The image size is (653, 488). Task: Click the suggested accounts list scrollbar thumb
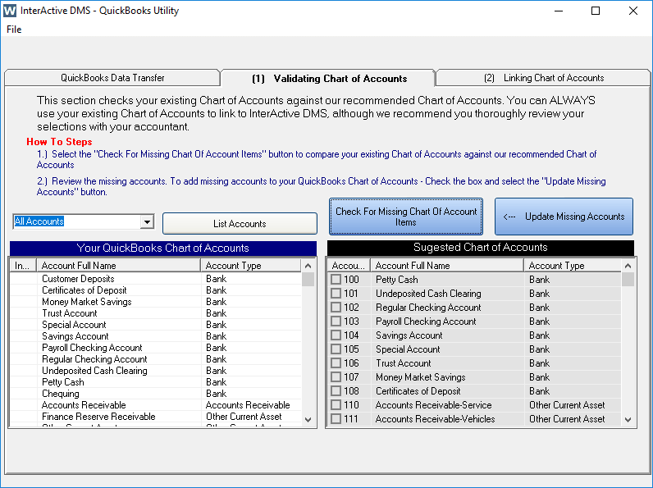pos(628,279)
